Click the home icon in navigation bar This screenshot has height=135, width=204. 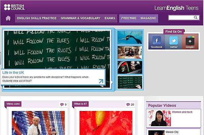[x=8, y=18]
